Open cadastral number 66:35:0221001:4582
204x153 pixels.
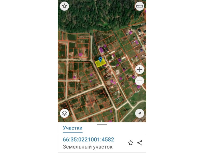coord(88,139)
